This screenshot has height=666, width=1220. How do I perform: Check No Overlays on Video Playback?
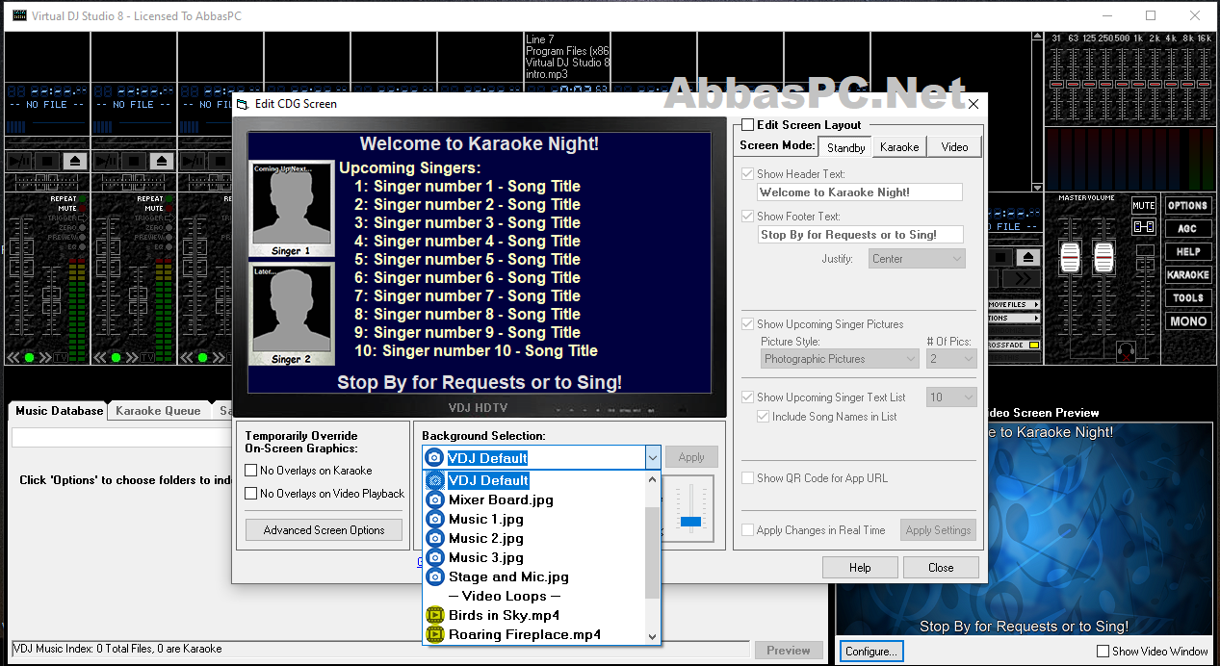[x=251, y=494]
